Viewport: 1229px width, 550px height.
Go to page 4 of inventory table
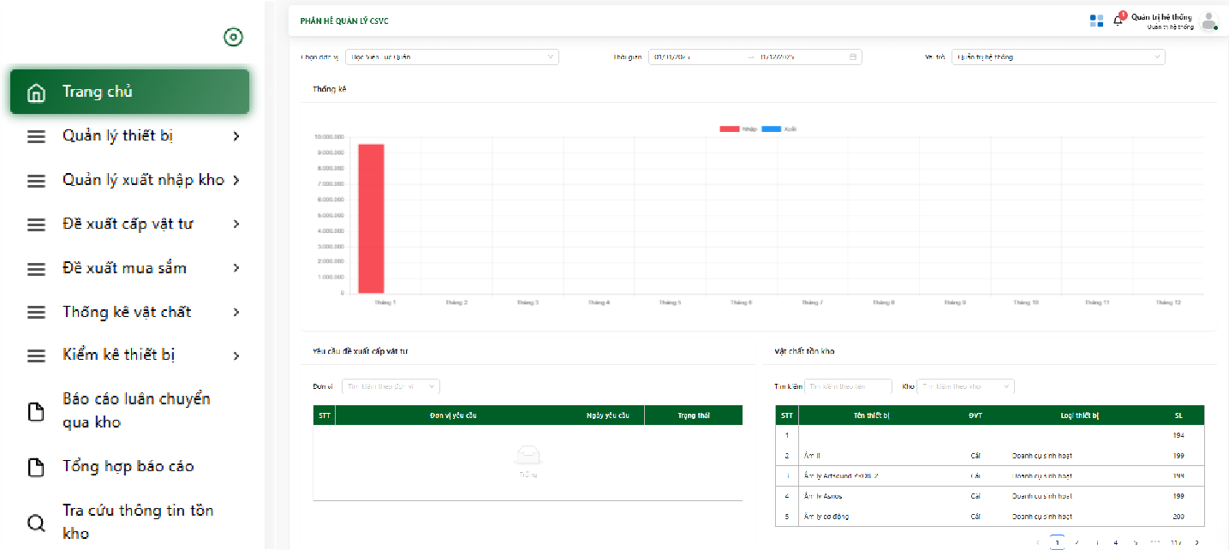1115,542
